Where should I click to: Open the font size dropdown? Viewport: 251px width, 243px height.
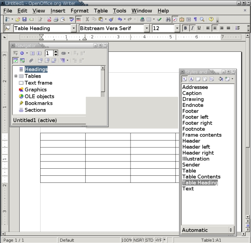[177, 28]
